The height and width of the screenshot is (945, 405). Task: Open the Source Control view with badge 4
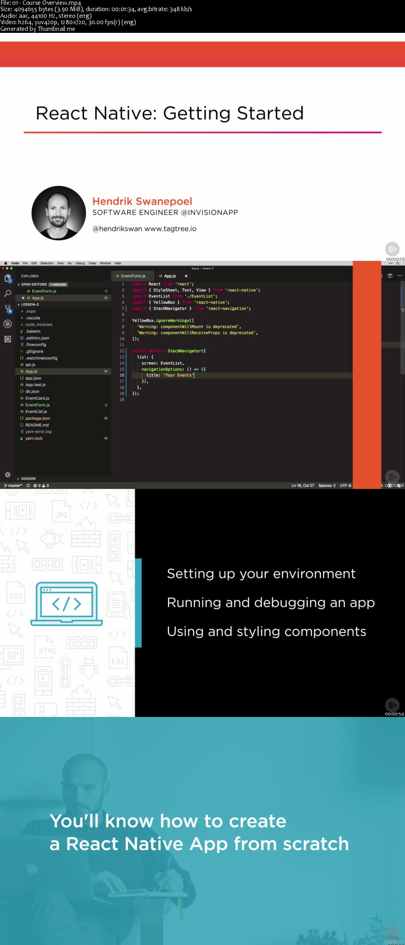pyautogui.click(x=8, y=309)
